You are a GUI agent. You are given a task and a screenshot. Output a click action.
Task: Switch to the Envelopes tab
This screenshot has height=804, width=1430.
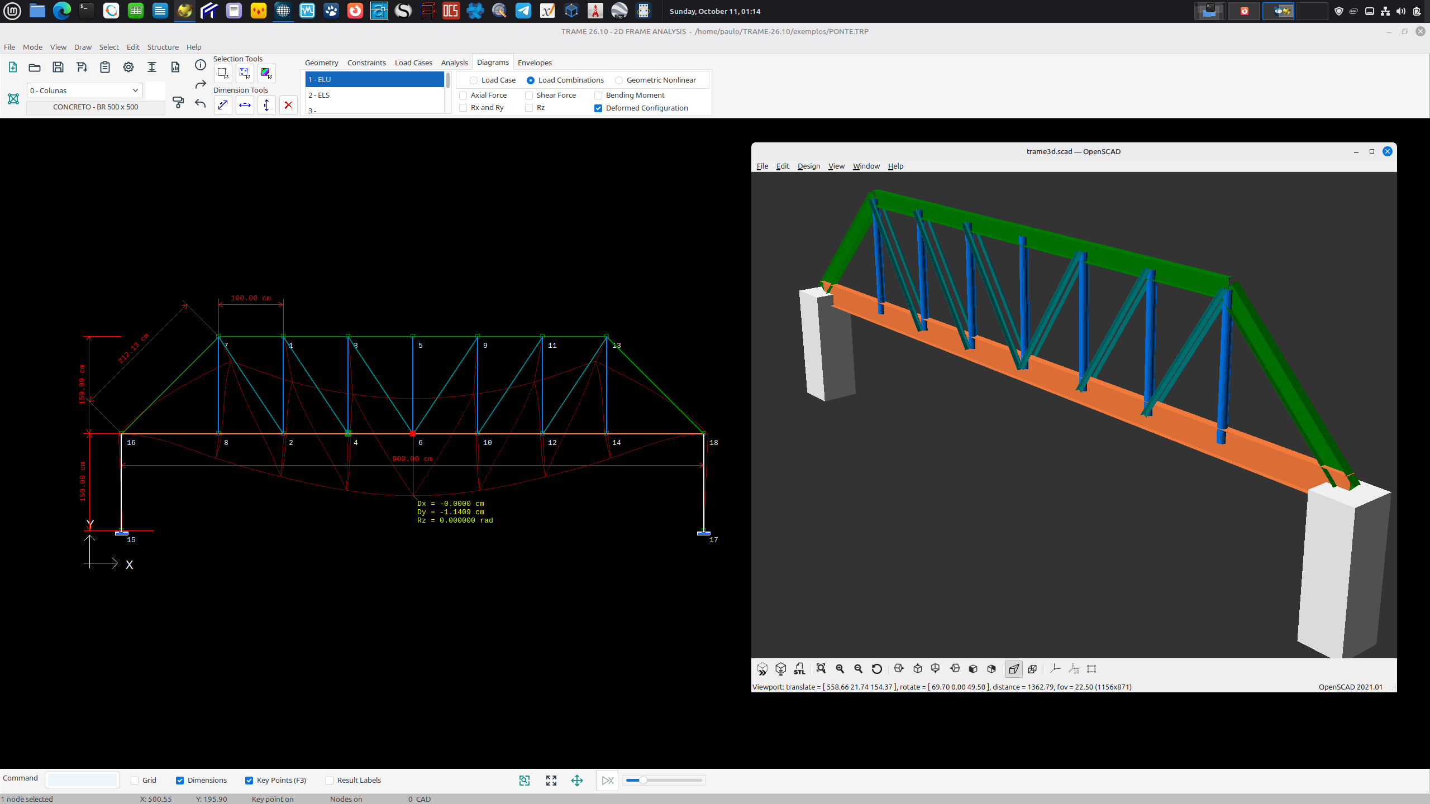coord(535,63)
